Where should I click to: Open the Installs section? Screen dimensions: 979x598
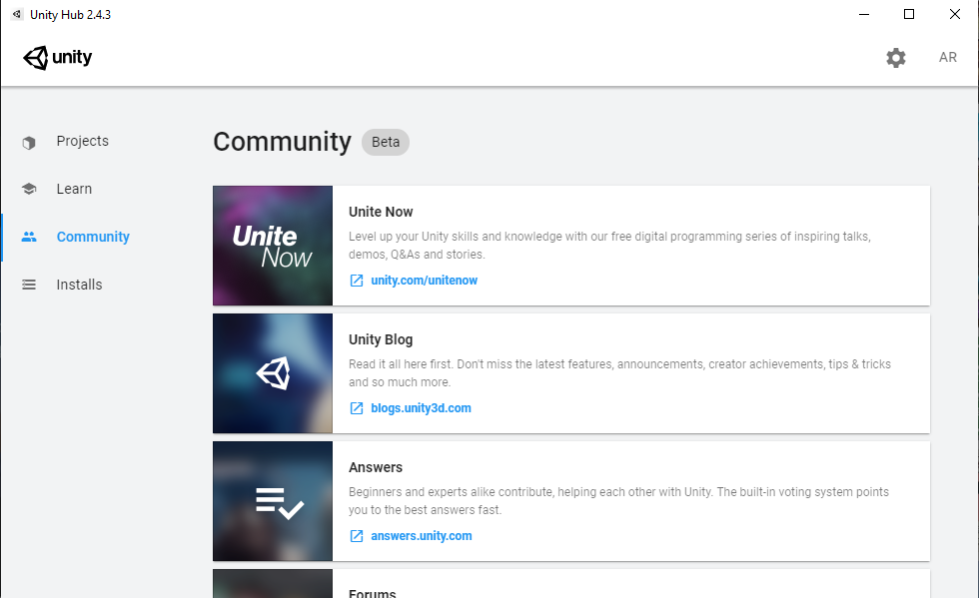pyautogui.click(x=79, y=285)
